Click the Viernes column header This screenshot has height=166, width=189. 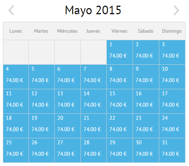point(119,31)
